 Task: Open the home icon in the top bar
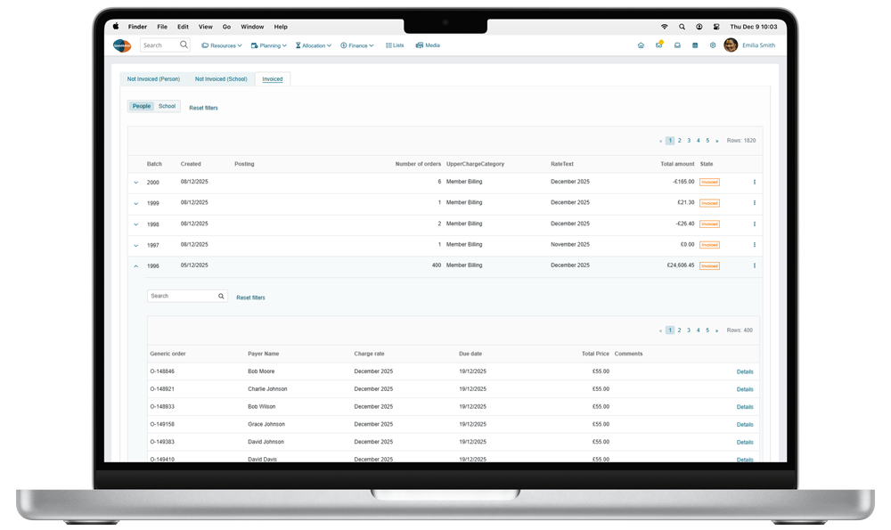[641, 45]
